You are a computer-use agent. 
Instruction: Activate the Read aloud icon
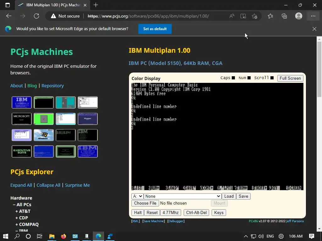232,16
